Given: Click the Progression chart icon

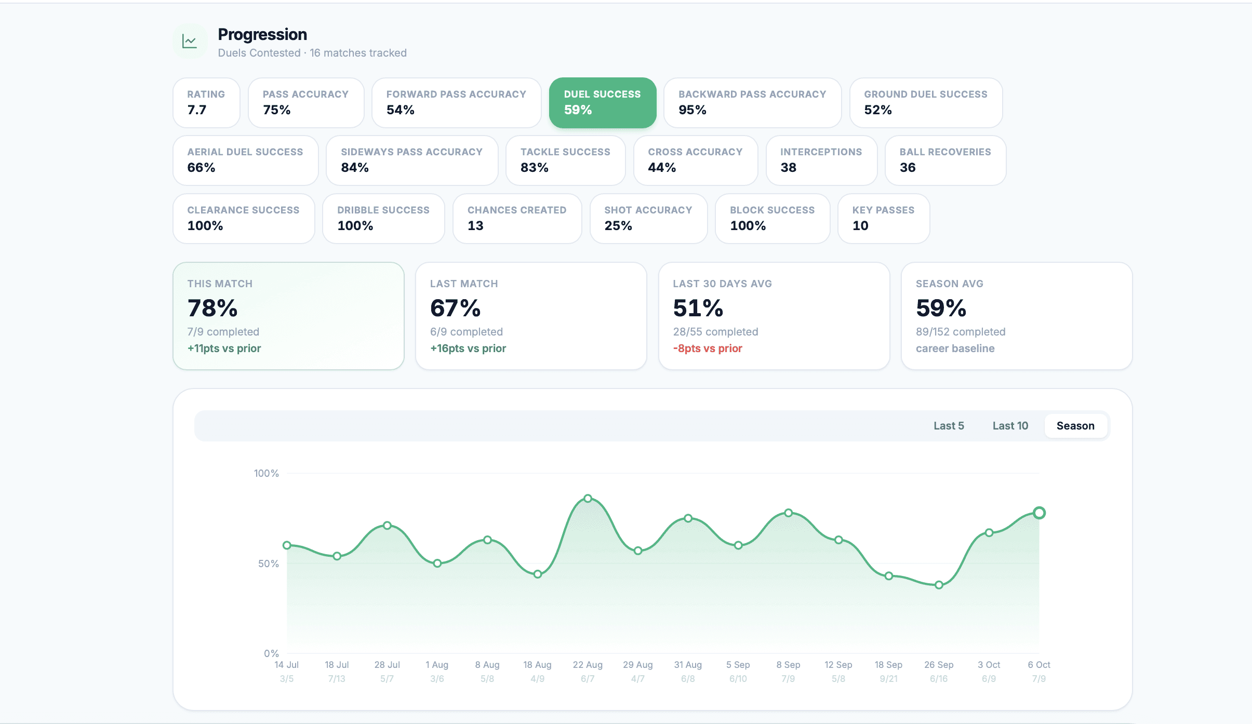Looking at the screenshot, I should 190,42.
